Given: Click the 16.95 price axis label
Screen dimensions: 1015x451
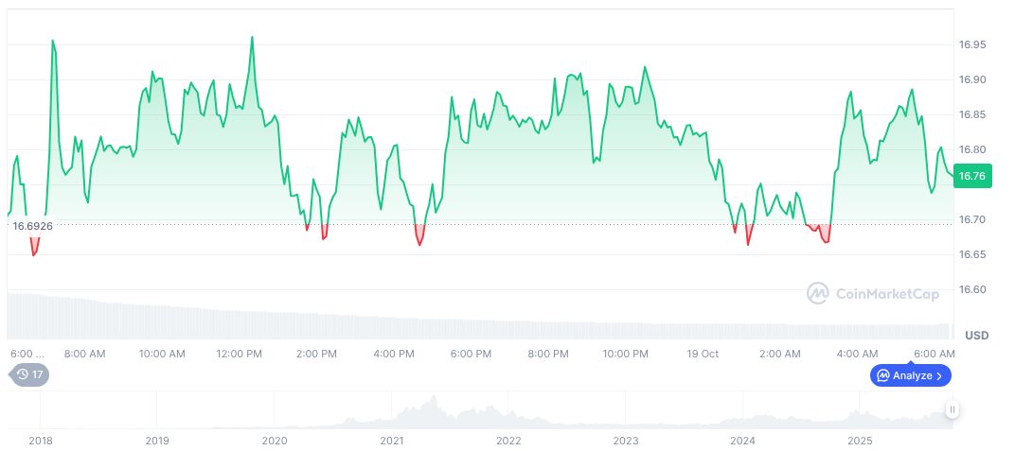Looking at the screenshot, I should tap(972, 44).
